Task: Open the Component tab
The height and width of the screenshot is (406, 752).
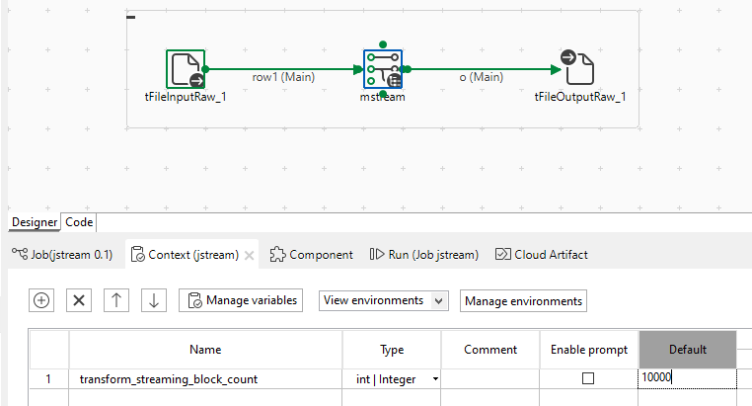Action: pos(311,255)
